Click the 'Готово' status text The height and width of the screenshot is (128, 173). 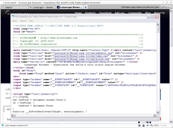click(163, 125)
